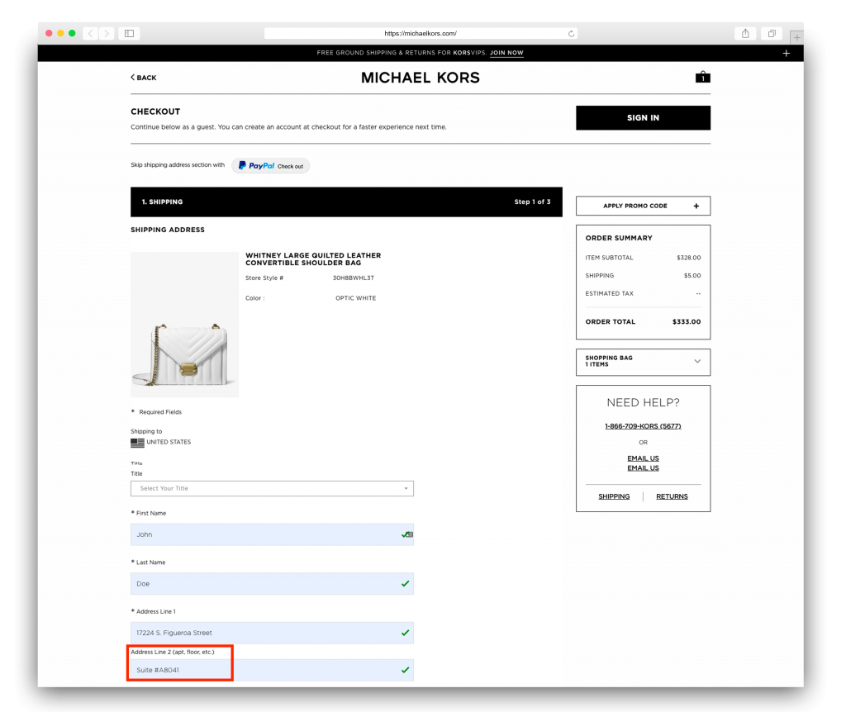This screenshot has width=846, height=712.
Task: Click the store style 30H8BWHL3T text
Action: 354,278
